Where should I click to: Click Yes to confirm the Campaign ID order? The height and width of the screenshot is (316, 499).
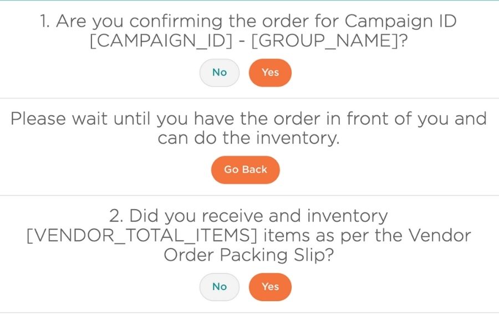(x=270, y=73)
